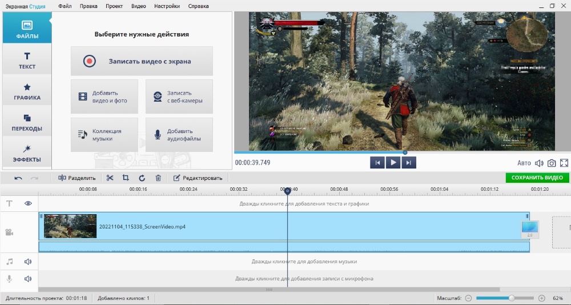This screenshot has width=571, height=305.
Task: Redo the last action
Action: (35, 178)
